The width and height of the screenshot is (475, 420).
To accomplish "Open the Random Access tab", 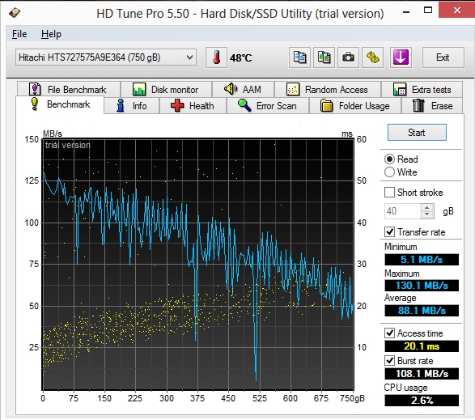I will coord(327,90).
